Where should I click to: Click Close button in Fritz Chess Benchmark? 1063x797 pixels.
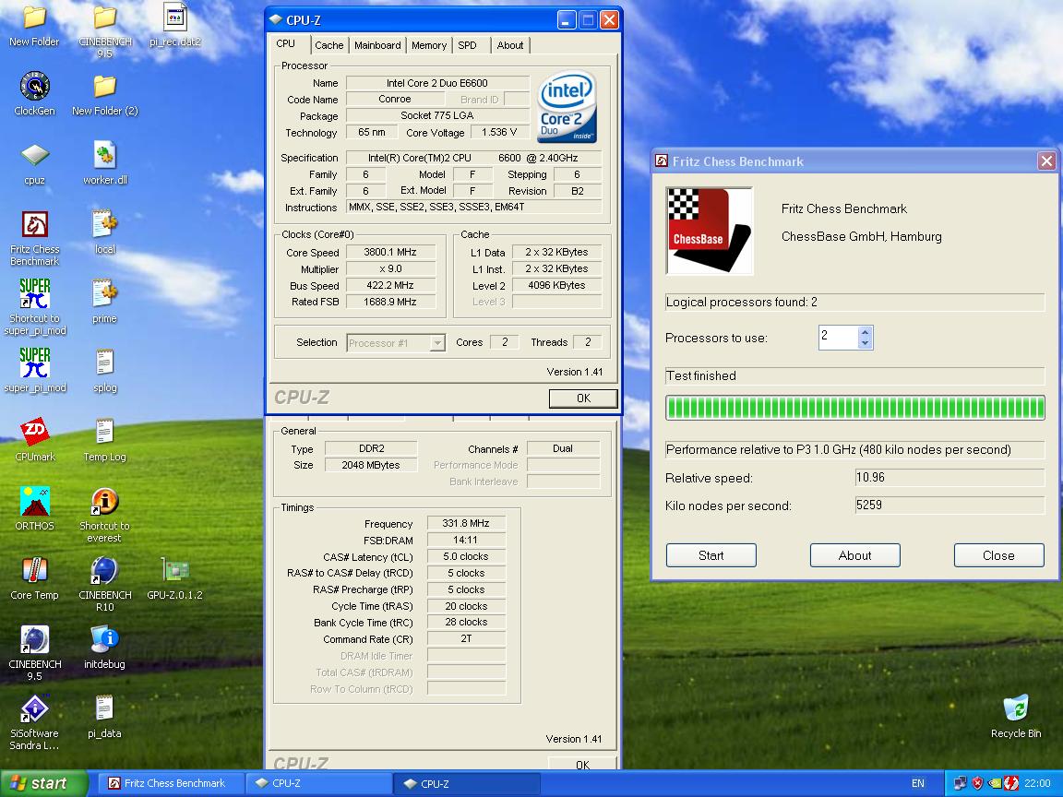[998, 555]
